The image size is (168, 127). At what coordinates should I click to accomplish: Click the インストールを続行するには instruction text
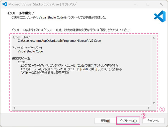(72, 30)
